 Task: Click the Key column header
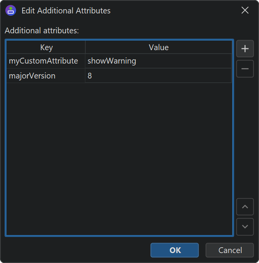point(46,47)
